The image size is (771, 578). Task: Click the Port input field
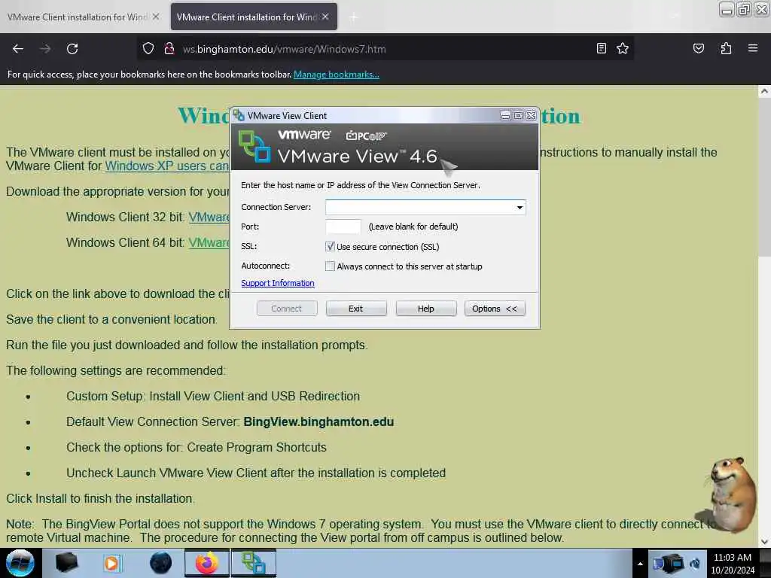click(343, 227)
